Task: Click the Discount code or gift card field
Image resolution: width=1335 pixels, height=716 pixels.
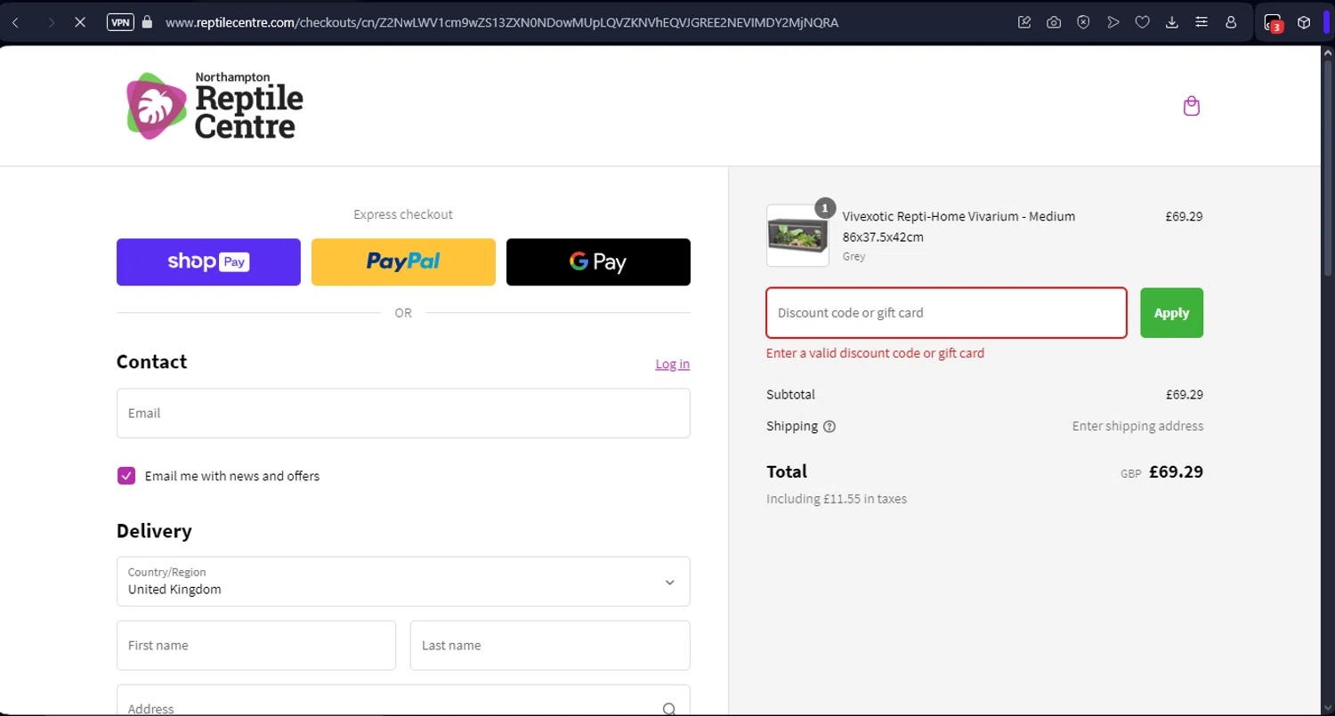Action: pos(946,313)
